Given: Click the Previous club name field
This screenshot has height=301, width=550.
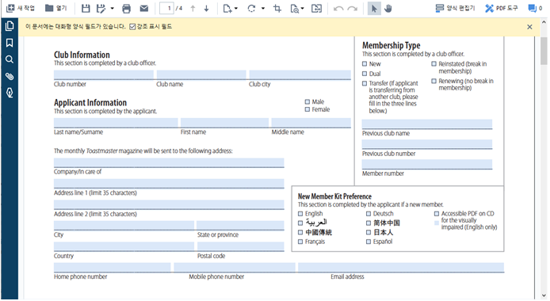Looking at the screenshot, I should coord(427,124).
